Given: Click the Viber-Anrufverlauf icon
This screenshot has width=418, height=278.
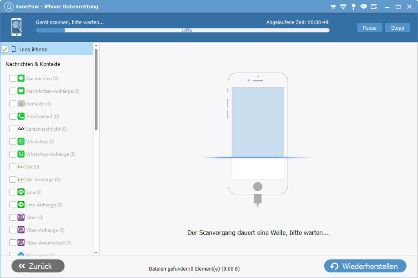Looking at the screenshot, I should coord(21,243).
